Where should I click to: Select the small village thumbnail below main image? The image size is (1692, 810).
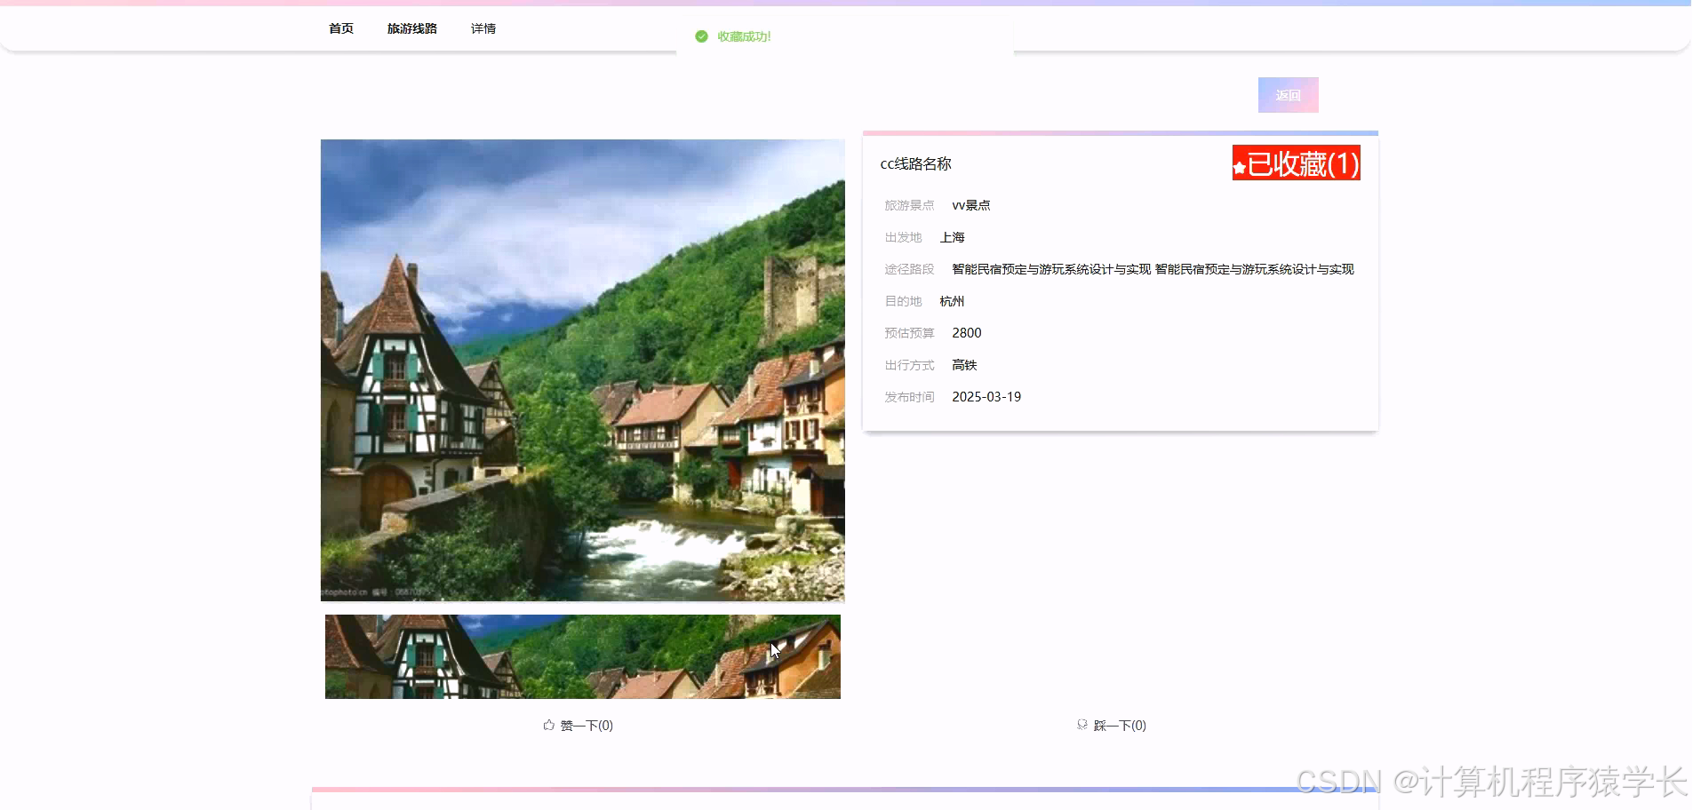(582, 656)
